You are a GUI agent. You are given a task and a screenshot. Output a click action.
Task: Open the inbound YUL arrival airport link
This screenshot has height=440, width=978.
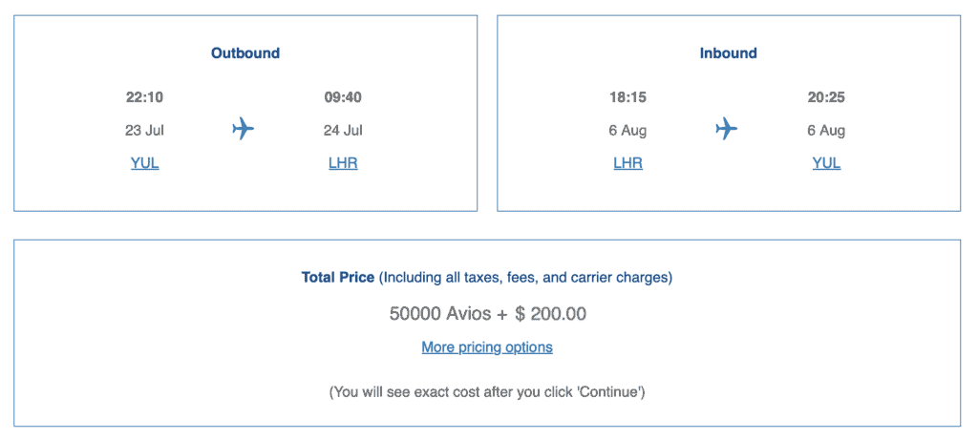click(x=826, y=163)
